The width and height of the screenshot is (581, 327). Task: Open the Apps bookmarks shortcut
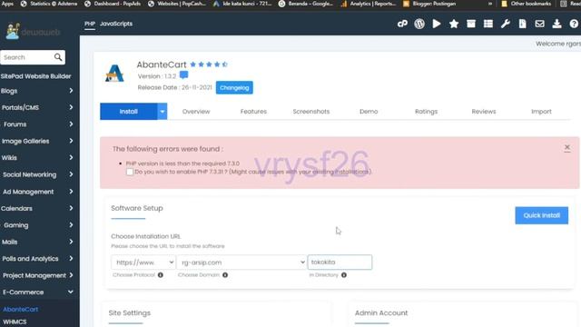click(x=7, y=4)
